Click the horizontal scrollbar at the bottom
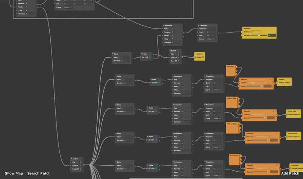Viewport: 303px width, 179px height. click(x=186, y=178)
